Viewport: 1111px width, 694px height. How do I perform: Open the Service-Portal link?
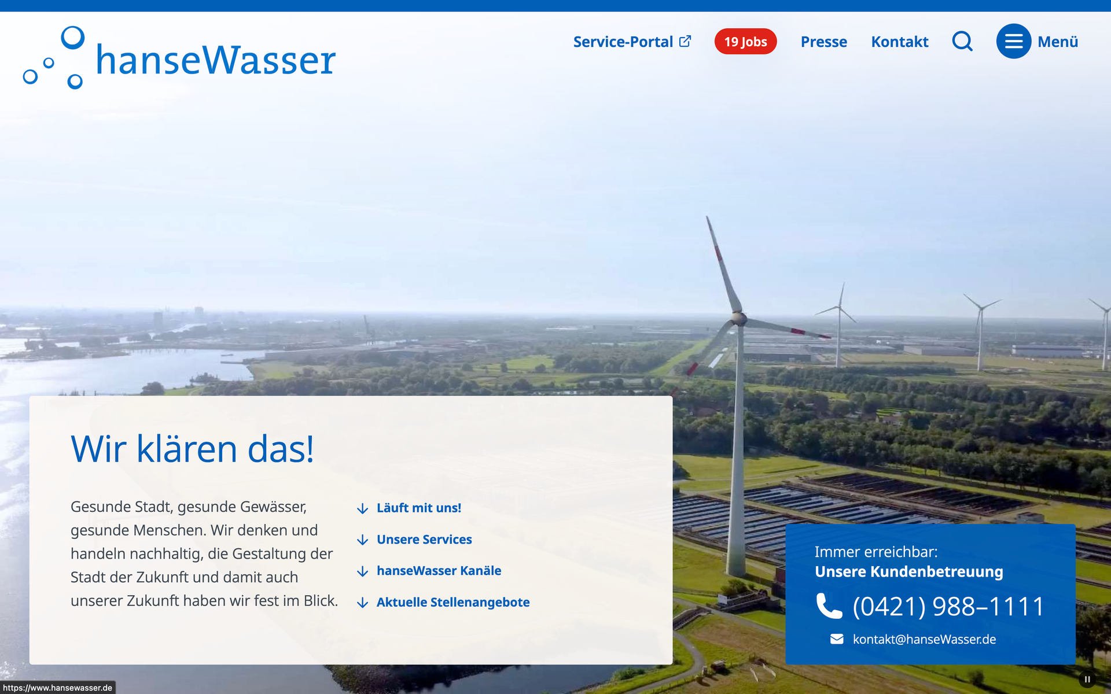coord(623,42)
